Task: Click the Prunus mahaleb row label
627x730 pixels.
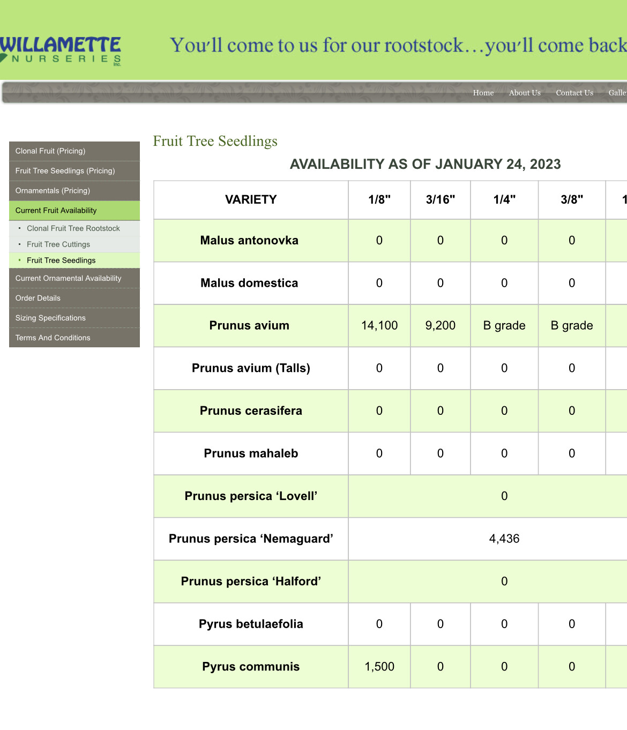Action: pos(251,453)
